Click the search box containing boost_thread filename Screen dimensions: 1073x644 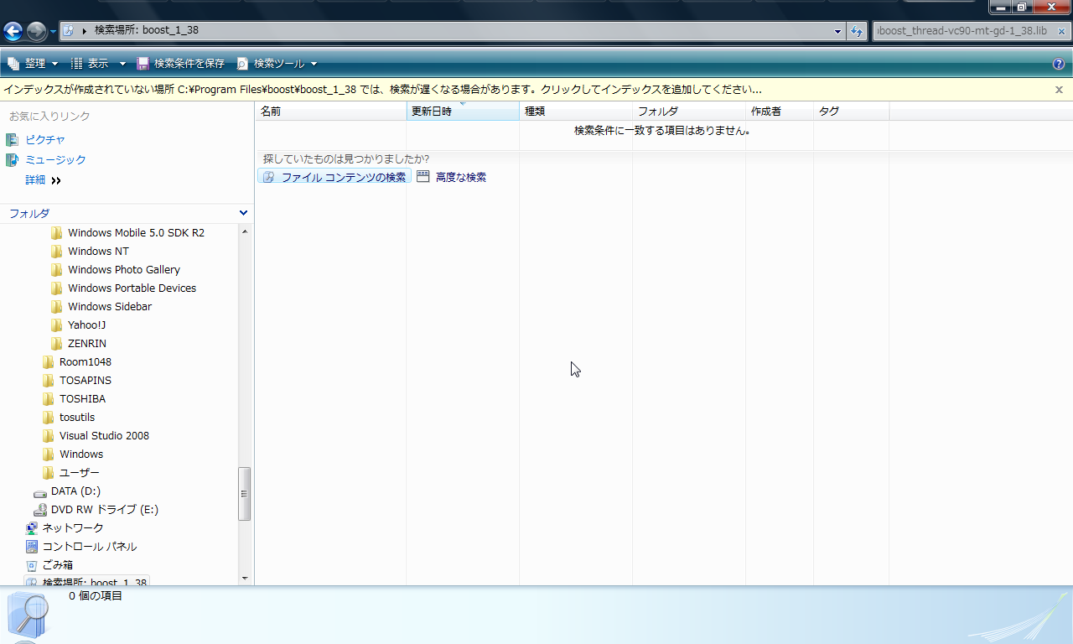(x=962, y=31)
